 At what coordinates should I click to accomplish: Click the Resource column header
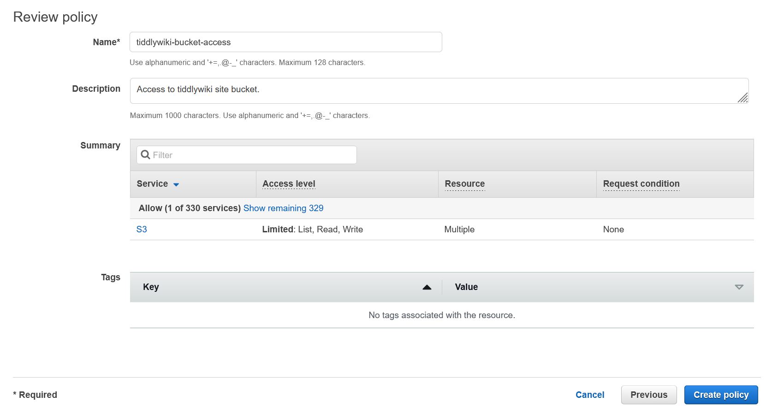tap(464, 183)
